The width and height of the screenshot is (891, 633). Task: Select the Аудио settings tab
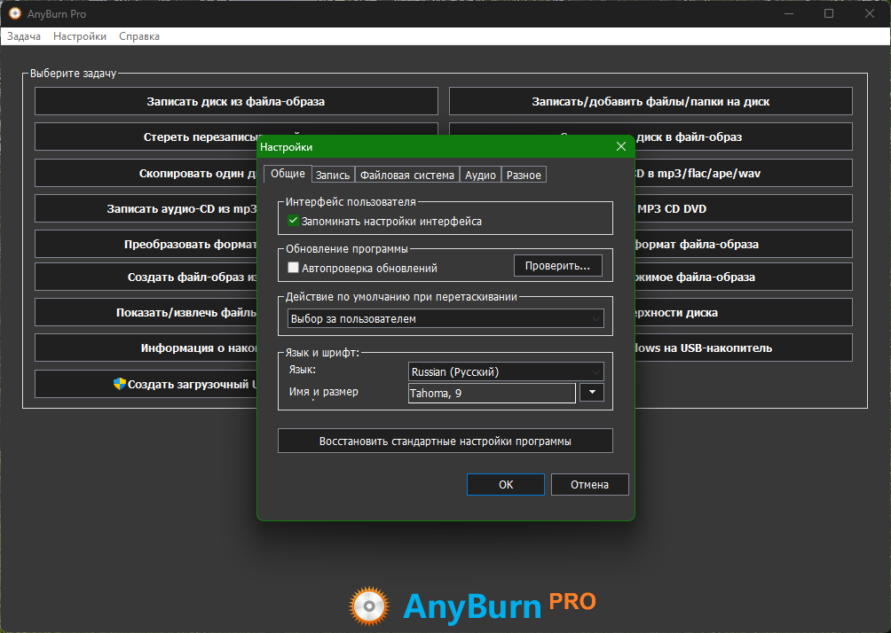[x=480, y=175]
